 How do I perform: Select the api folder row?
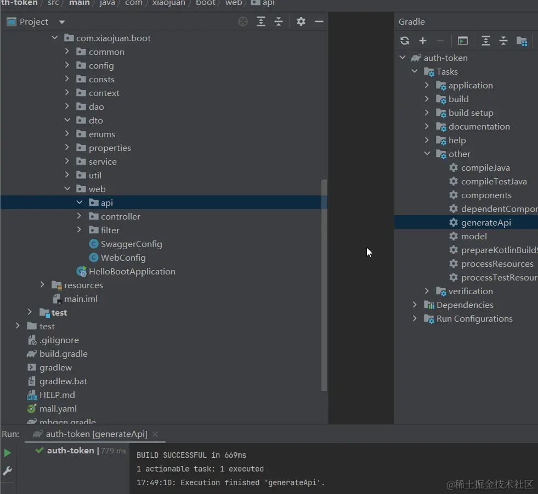click(163, 203)
